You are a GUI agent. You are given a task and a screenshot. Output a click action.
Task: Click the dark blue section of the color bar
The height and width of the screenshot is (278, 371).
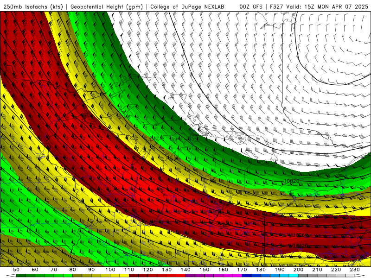tap(247, 276)
